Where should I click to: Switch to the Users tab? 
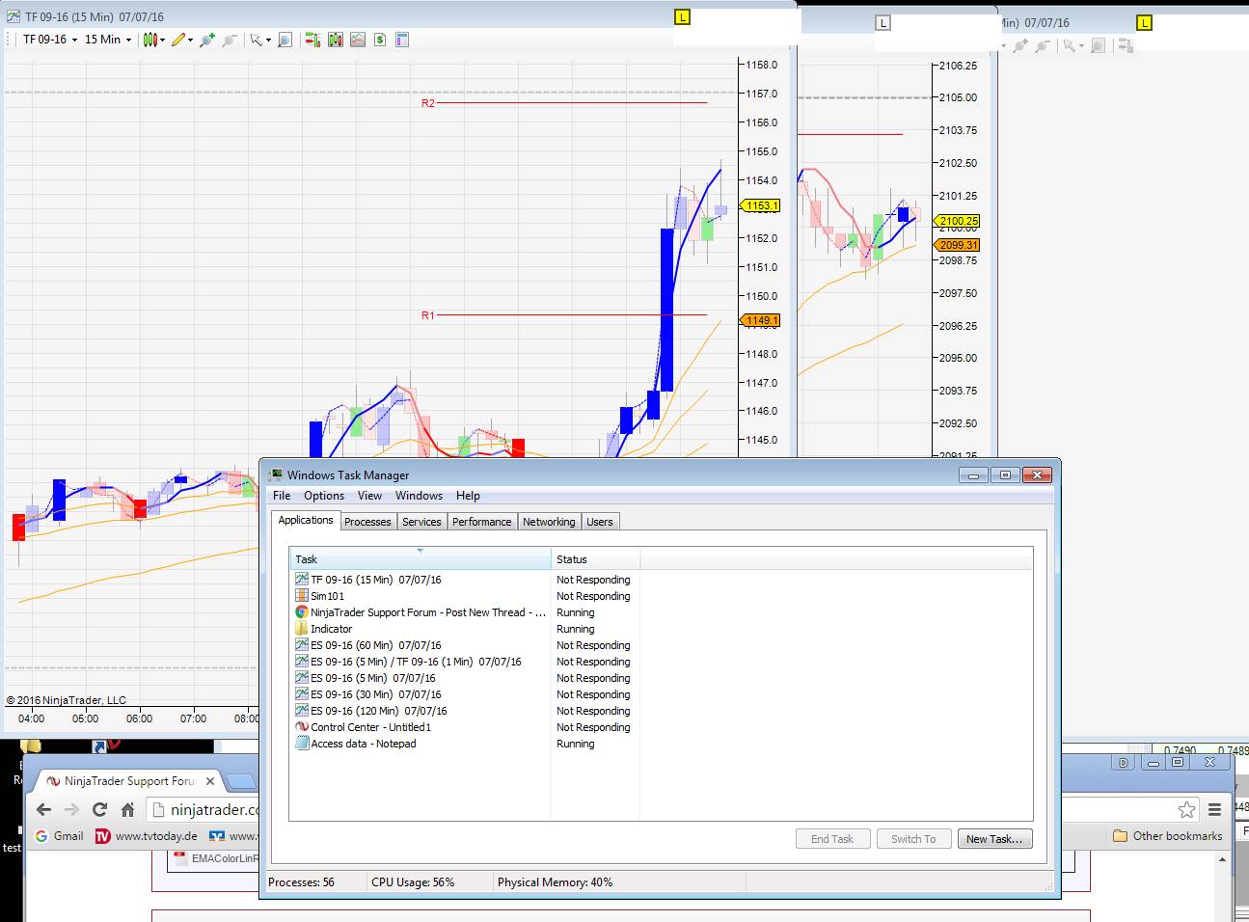point(600,522)
